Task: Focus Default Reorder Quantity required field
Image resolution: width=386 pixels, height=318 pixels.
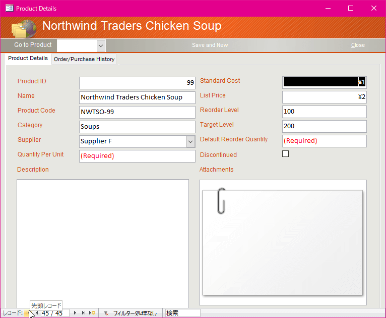Action: point(324,141)
